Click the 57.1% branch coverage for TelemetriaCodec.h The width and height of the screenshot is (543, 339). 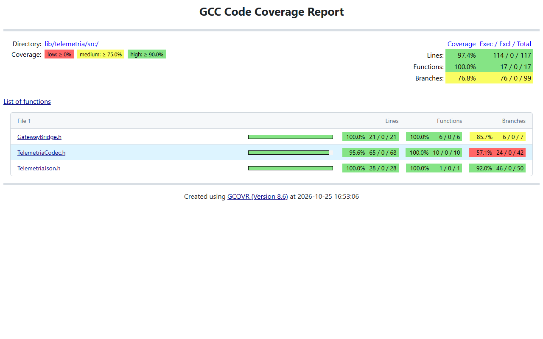click(x=484, y=153)
